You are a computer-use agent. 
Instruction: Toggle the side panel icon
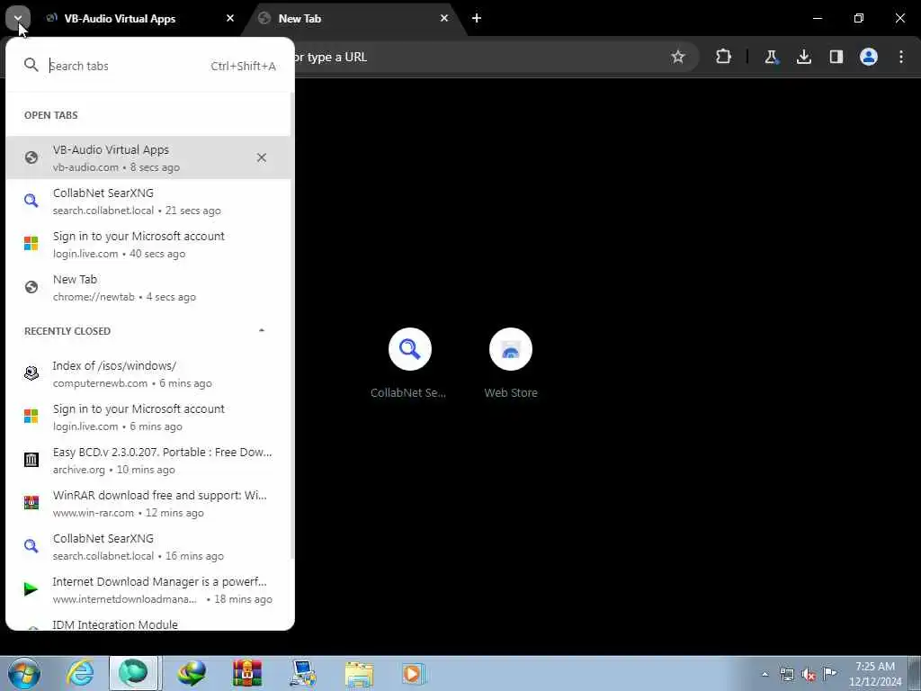tap(836, 57)
